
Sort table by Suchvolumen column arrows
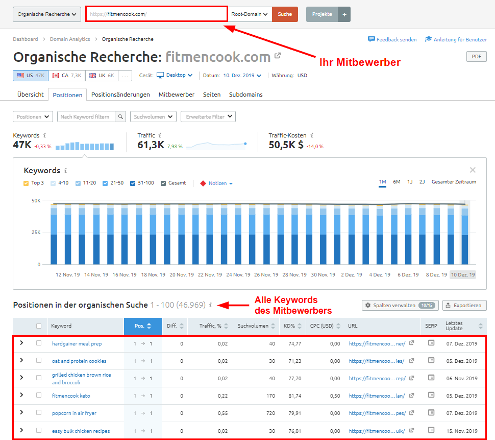pyautogui.click(x=273, y=326)
